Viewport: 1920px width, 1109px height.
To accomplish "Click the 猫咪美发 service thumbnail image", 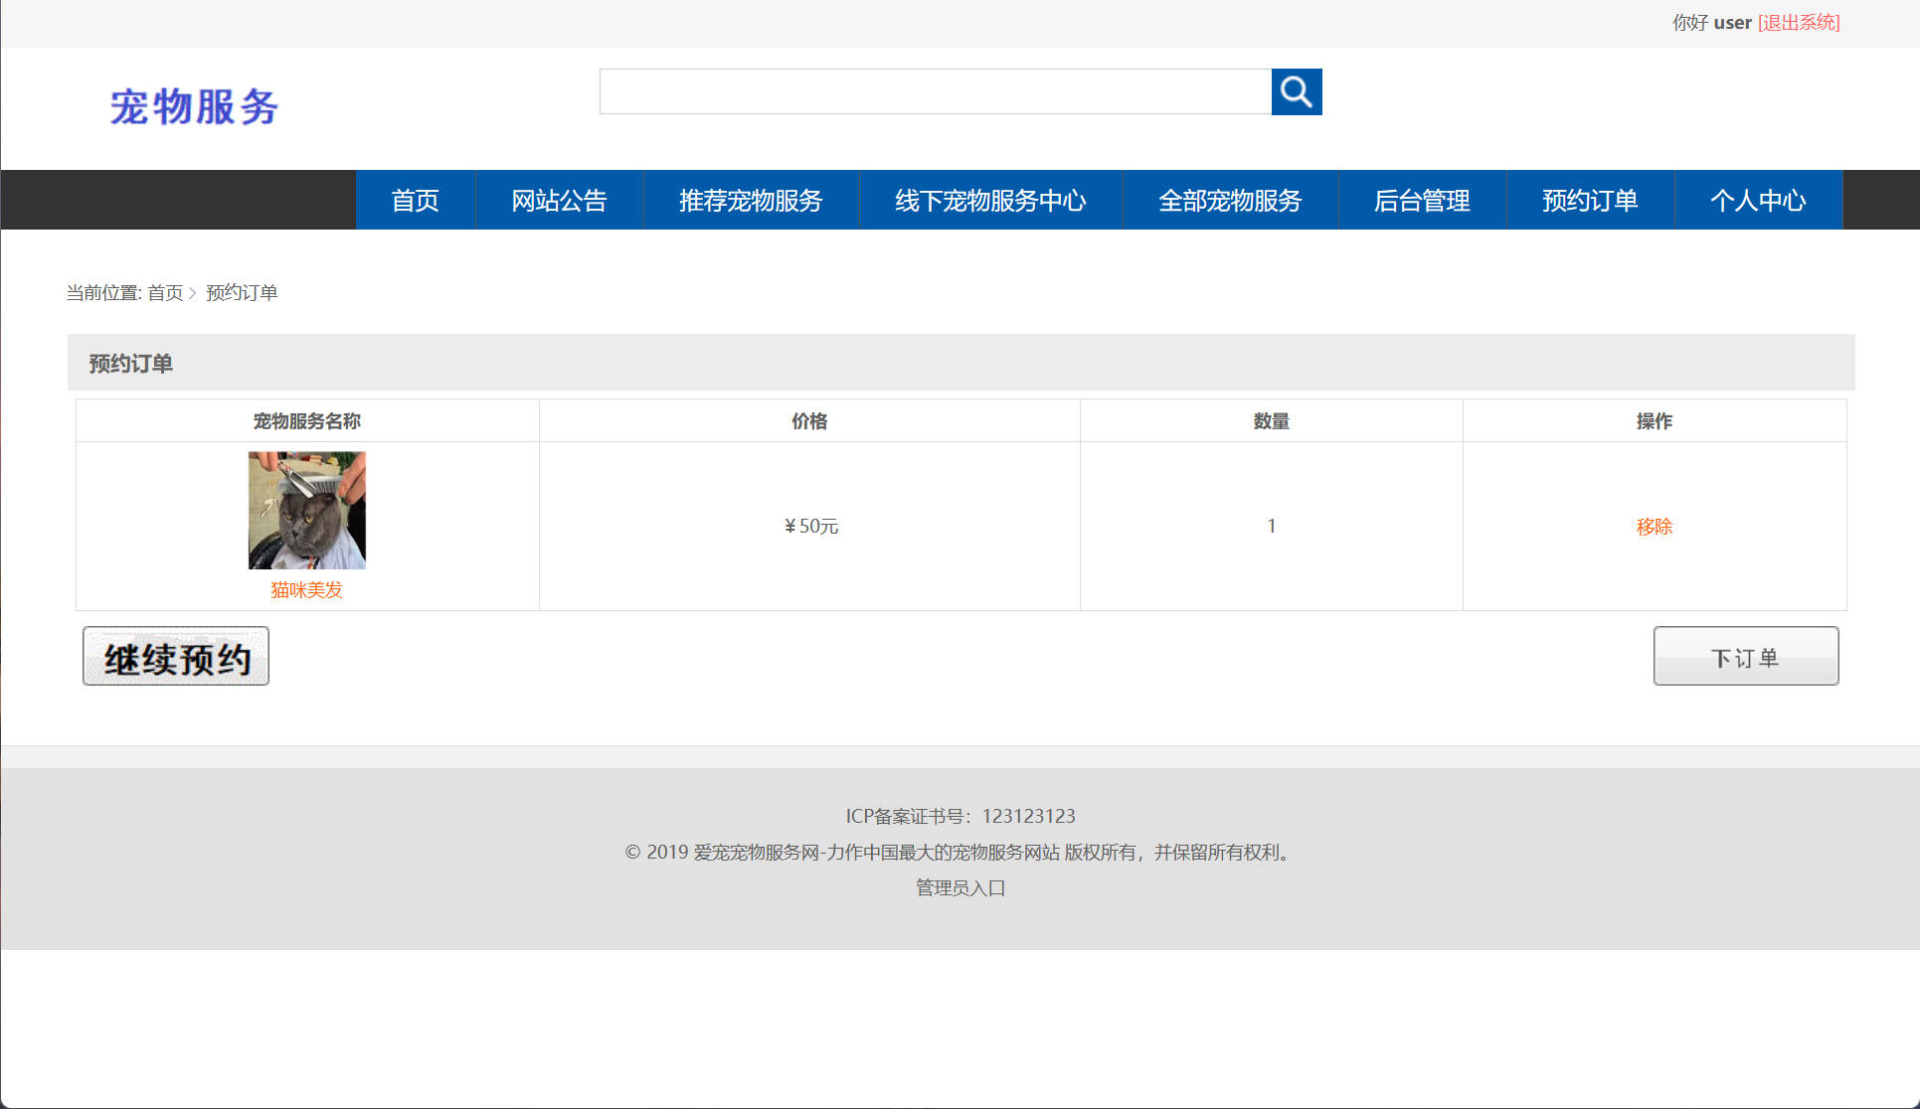I will click(305, 510).
